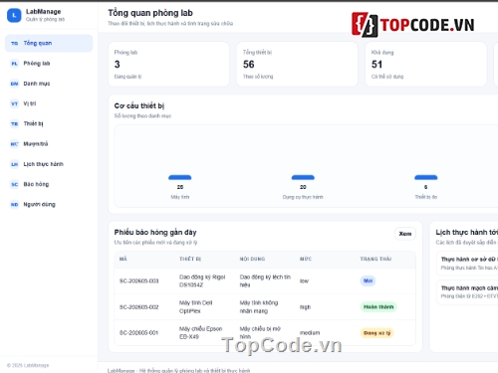Click ticket code SC-202605-002
The width and height of the screenshot is (498, 373).
[x=138, y=307]
